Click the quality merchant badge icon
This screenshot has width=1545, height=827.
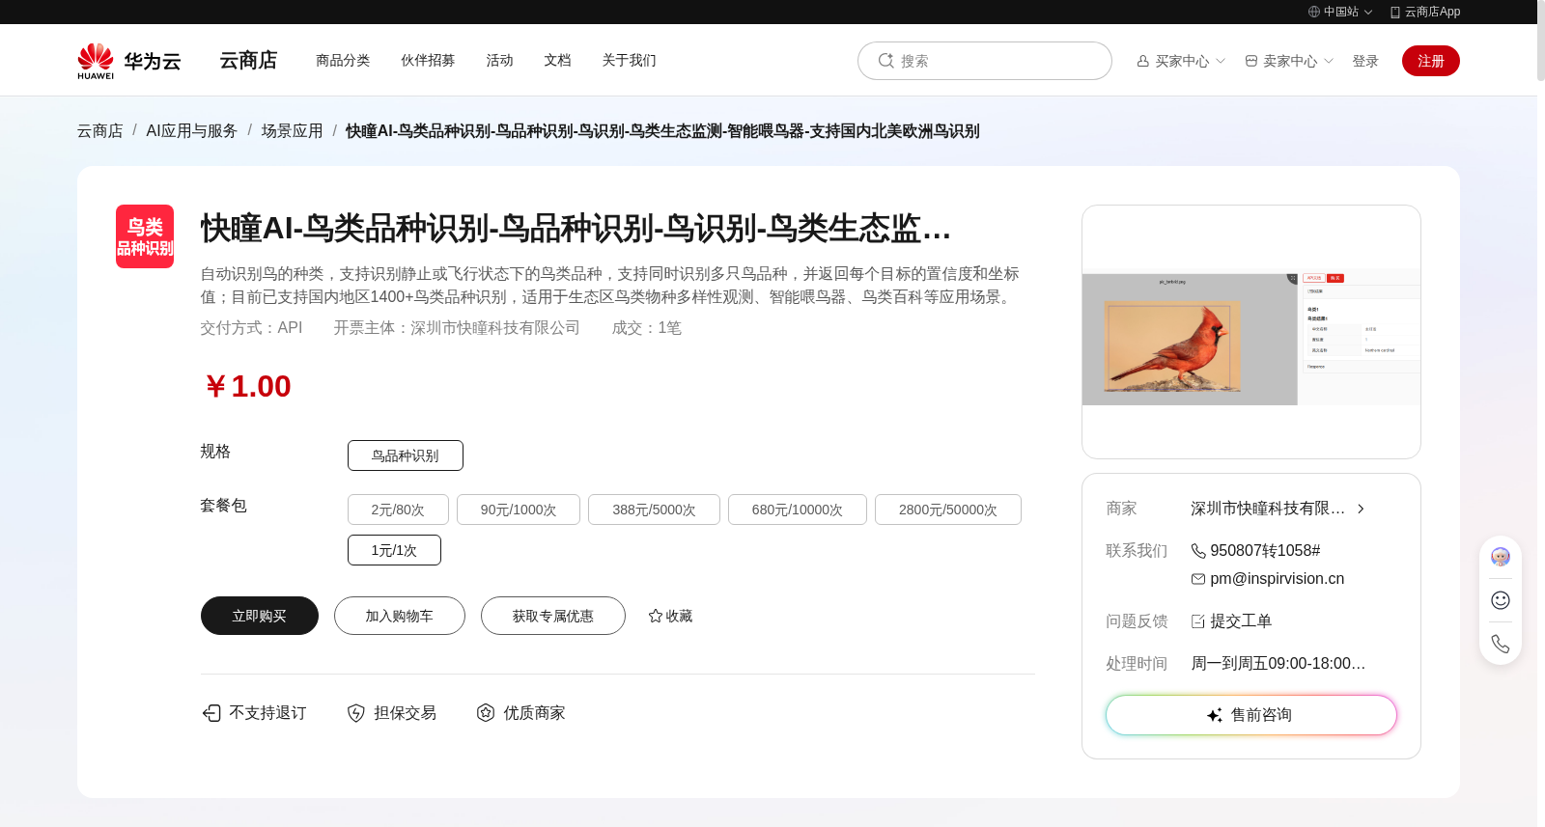tap(486, 713)
